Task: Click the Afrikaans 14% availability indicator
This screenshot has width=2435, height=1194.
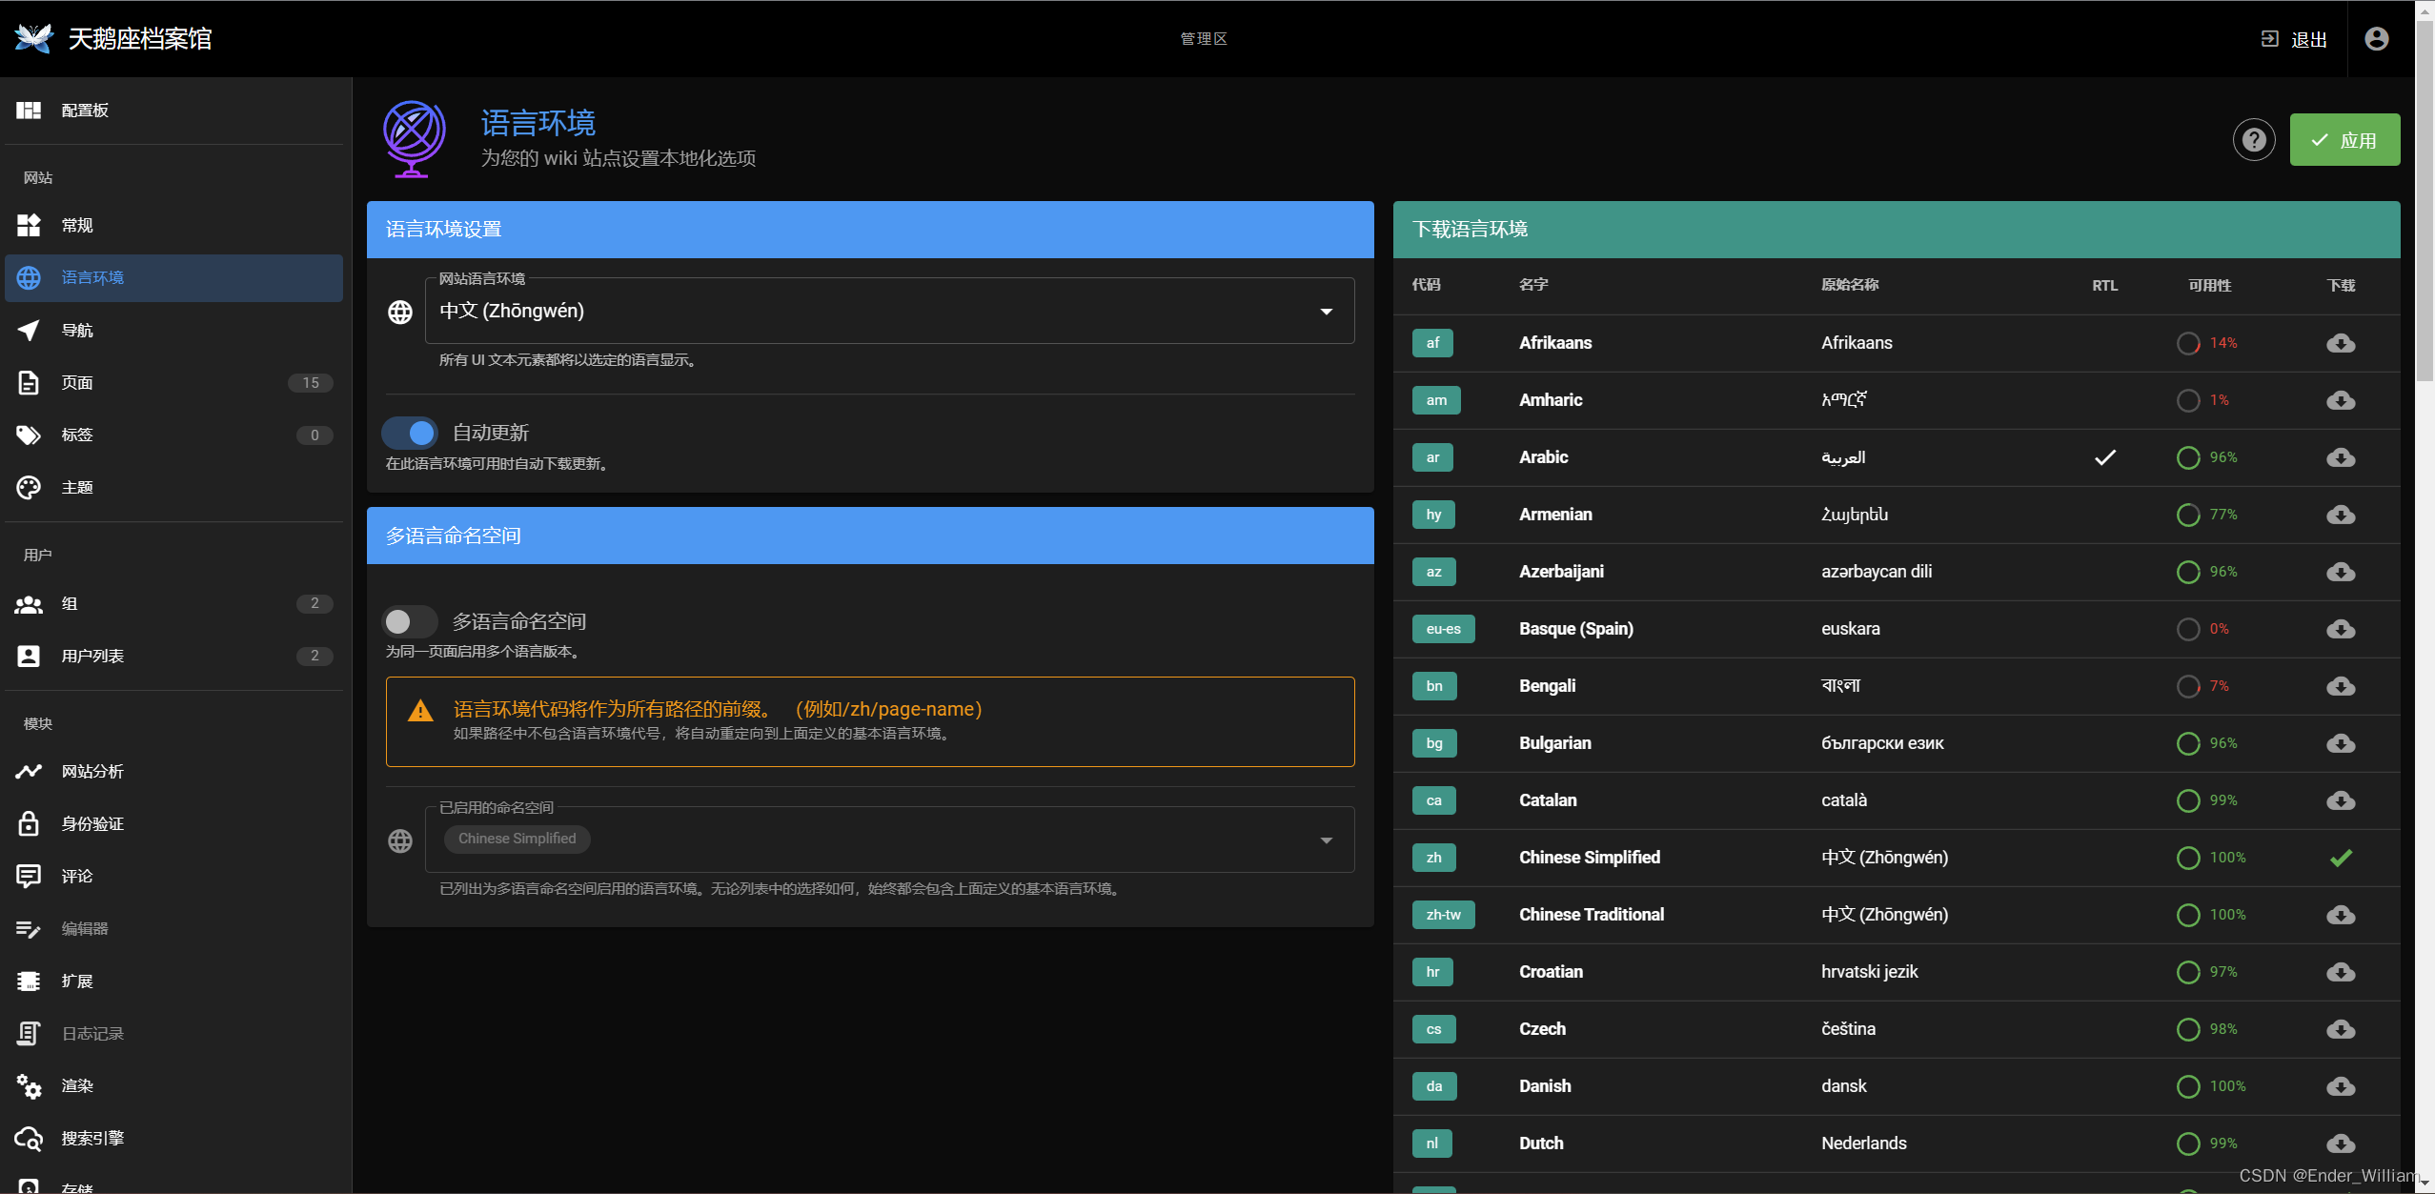Action: click(x=2206, y=343)
